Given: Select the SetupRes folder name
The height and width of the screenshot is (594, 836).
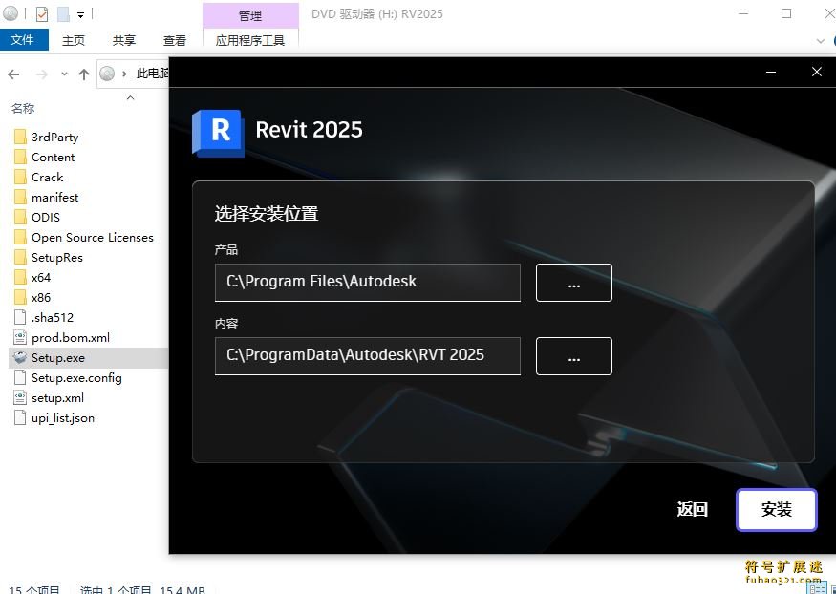Looking at the screenshot, I should (57, 258).
